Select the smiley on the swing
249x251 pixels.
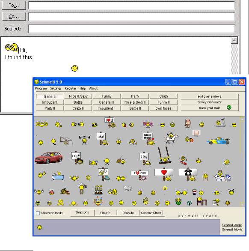click(165, 155)
